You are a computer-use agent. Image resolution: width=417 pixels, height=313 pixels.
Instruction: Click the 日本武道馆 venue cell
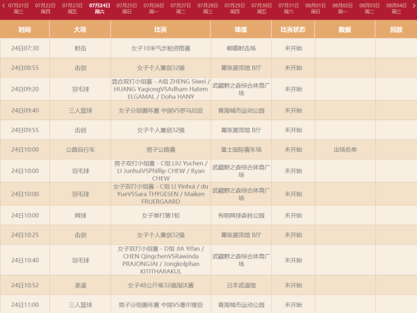(x=241, y=285)
